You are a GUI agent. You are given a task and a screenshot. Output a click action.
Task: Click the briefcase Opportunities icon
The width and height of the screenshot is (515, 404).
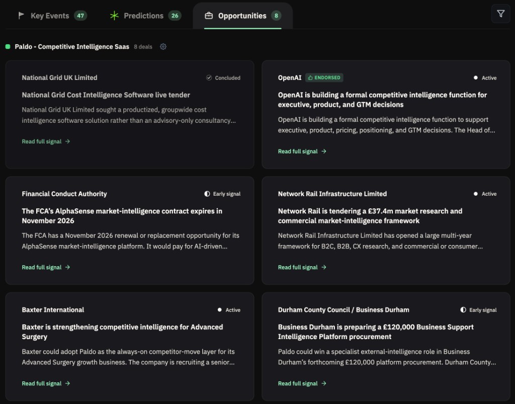tap(209, 16)
